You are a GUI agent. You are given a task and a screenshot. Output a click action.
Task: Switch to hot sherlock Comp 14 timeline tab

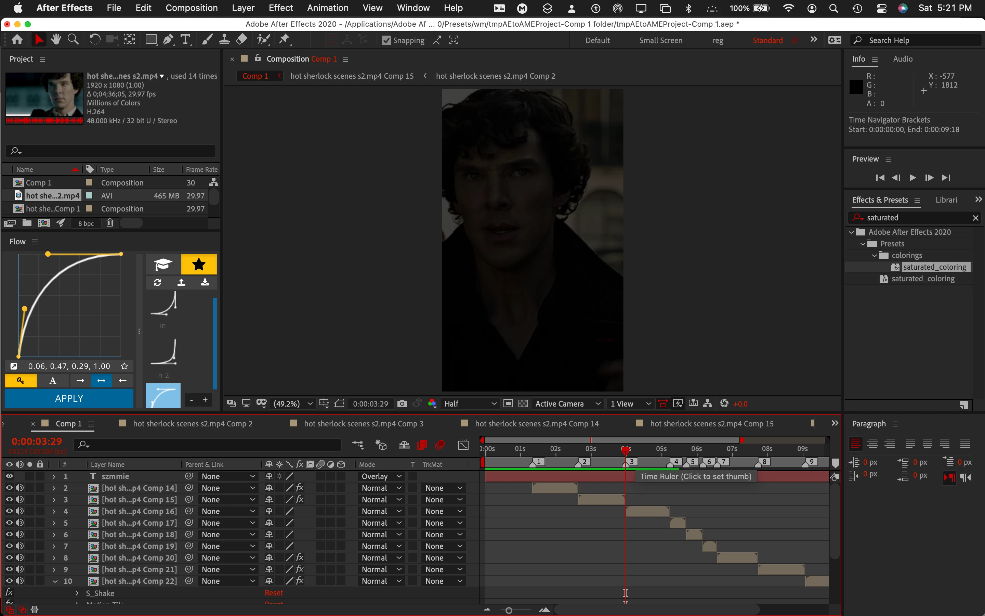(x=536, y=423)
